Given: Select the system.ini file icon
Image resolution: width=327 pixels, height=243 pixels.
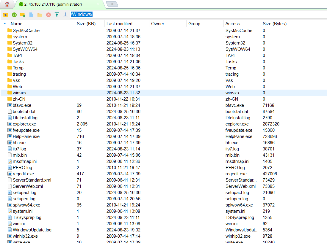Looking at the screenshot, I should pyautogui.click(x=10, y=211).
